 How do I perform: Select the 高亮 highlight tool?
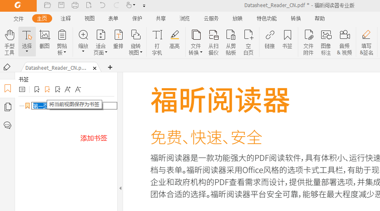(174, 39)
